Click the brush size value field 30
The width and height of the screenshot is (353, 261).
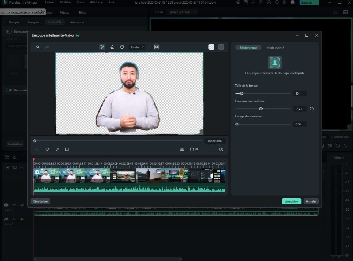[300, 93]
